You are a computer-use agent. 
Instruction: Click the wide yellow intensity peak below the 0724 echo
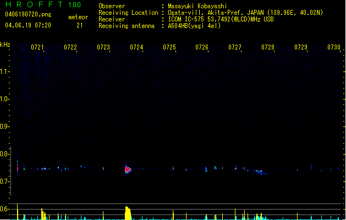(x=128, y=213)
